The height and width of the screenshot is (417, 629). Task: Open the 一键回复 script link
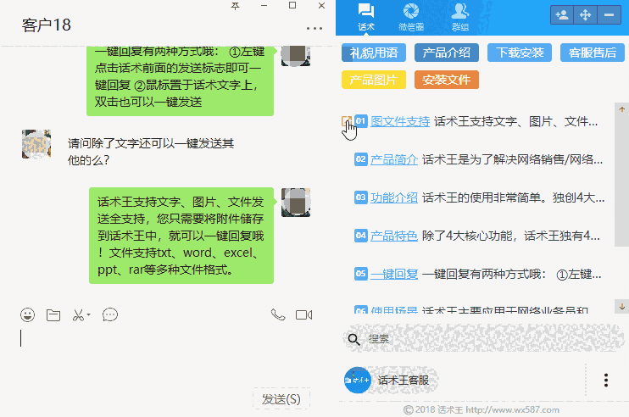[394, 275]
